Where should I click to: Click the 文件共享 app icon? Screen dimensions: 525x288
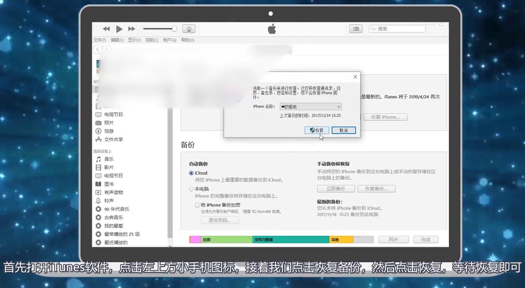click(x=98, y=139)
